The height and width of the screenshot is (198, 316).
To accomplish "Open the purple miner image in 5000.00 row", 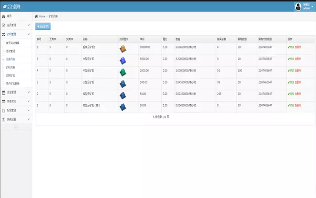I will 123,61.
